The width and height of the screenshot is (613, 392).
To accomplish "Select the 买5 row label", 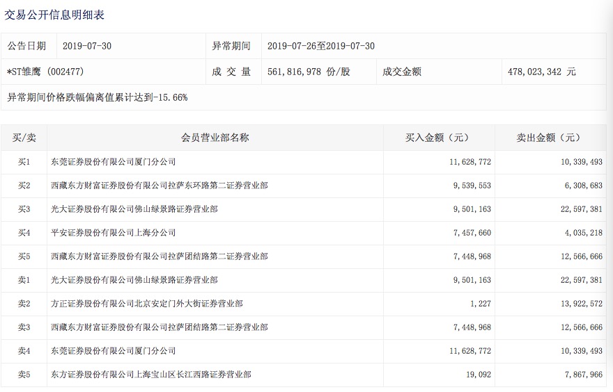I will [24, 256].
